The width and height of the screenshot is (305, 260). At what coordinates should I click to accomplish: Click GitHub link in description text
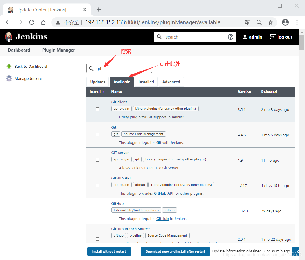click(x=162, y=219)
